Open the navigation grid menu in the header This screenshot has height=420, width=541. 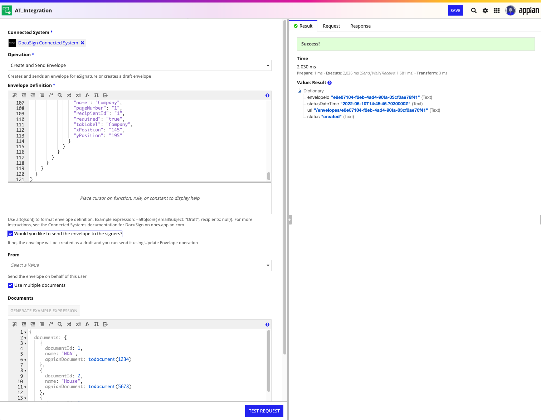coord(497,11)
